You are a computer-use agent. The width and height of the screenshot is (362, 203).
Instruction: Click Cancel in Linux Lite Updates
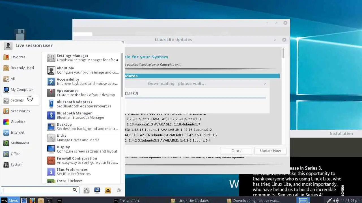click(237, 151)
